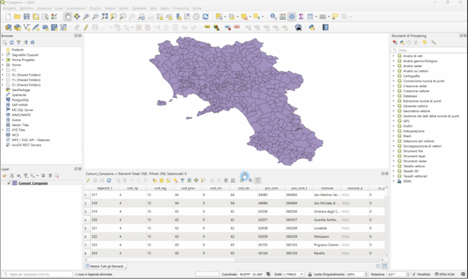This screenshot has height=279, width=468.
Task: Expand XYZ Tiles in Browser
Action: [3, 130]
